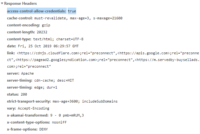Collapse the Response Headers section
Viewport: 200px width, 134px height.
point(3,3)
